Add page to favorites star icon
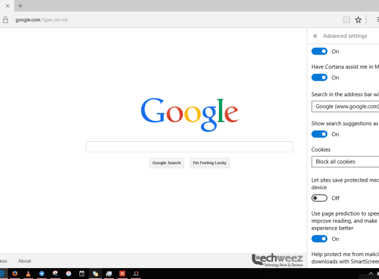 358,20
